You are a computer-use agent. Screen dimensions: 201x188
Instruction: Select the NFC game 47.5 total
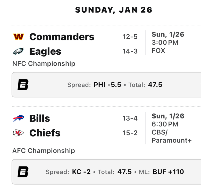[155, 85]
